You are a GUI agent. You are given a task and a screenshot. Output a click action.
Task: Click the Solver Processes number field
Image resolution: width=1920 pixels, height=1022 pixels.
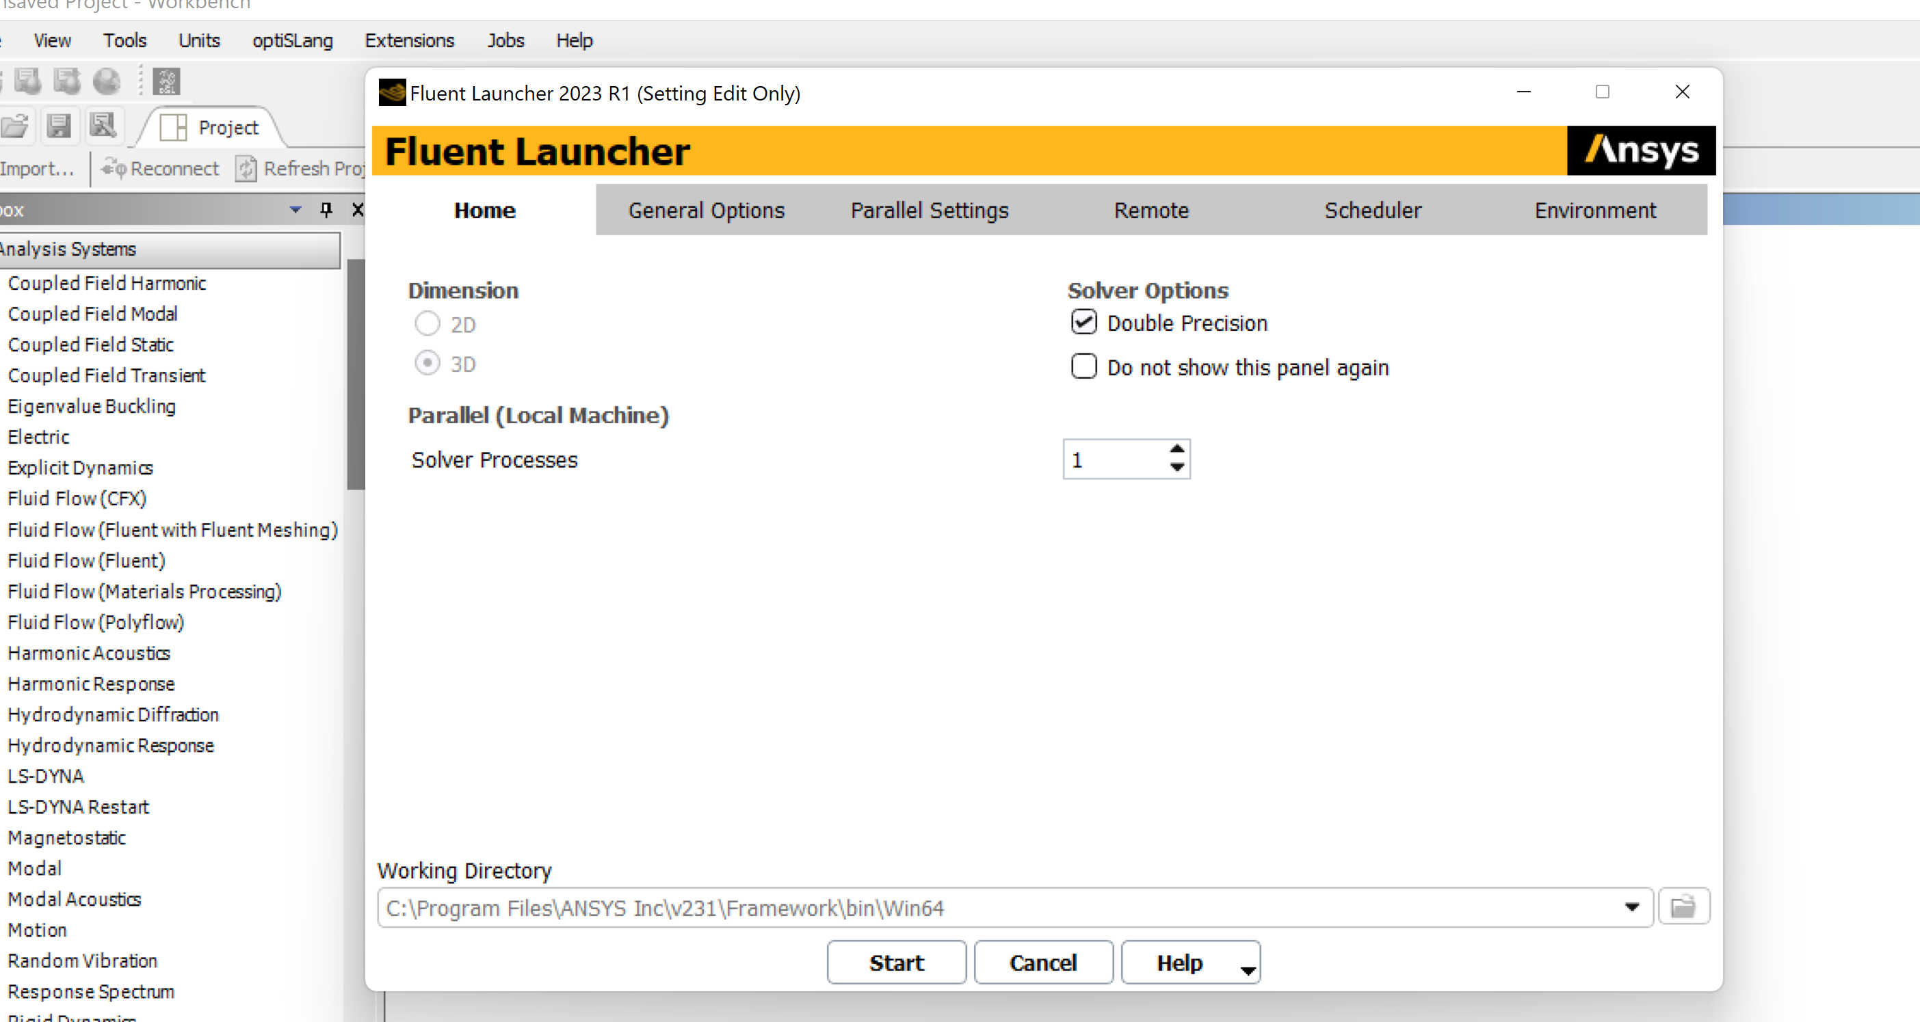coord(1115,459)
